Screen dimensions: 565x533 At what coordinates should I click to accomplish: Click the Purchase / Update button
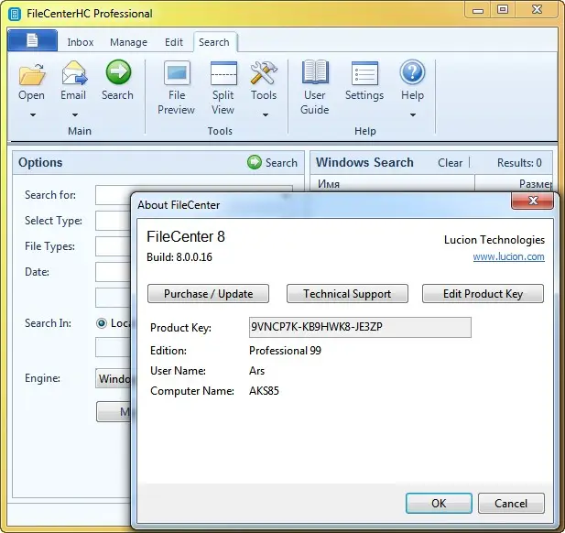point(208,294)
